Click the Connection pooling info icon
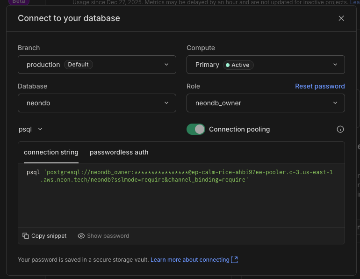The height and width of the screenshot is (279, 360). [x=340, y=129]
